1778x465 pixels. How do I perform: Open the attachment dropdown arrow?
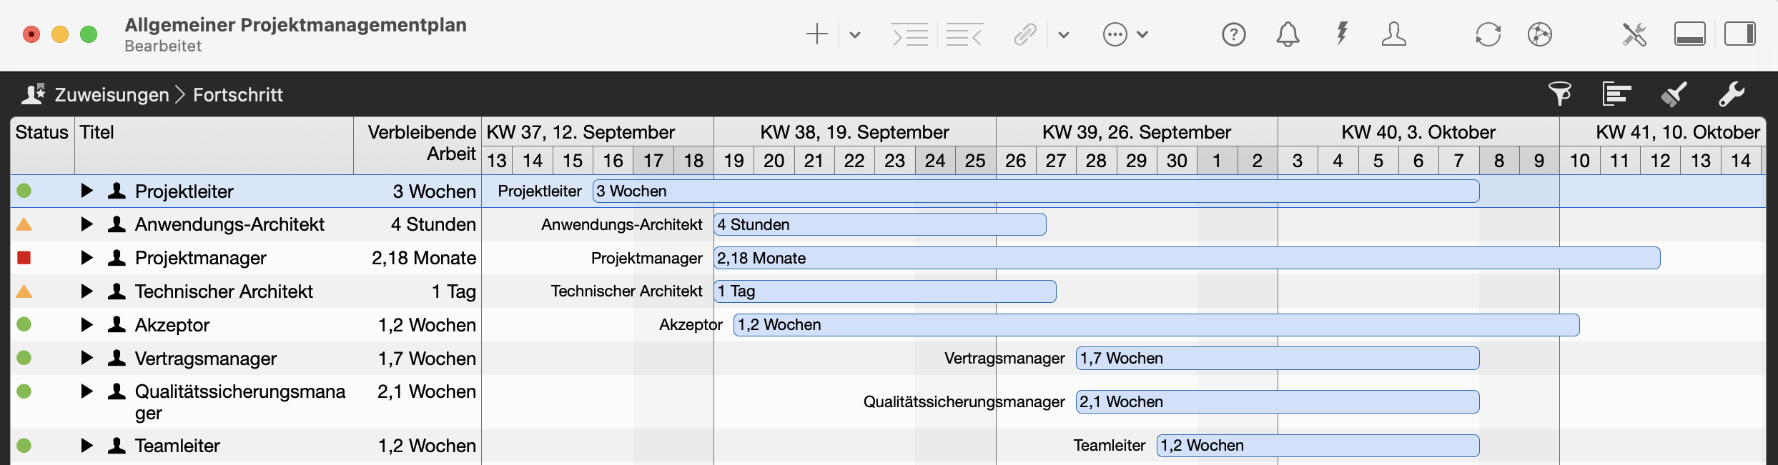click(x=1064, y=34)
